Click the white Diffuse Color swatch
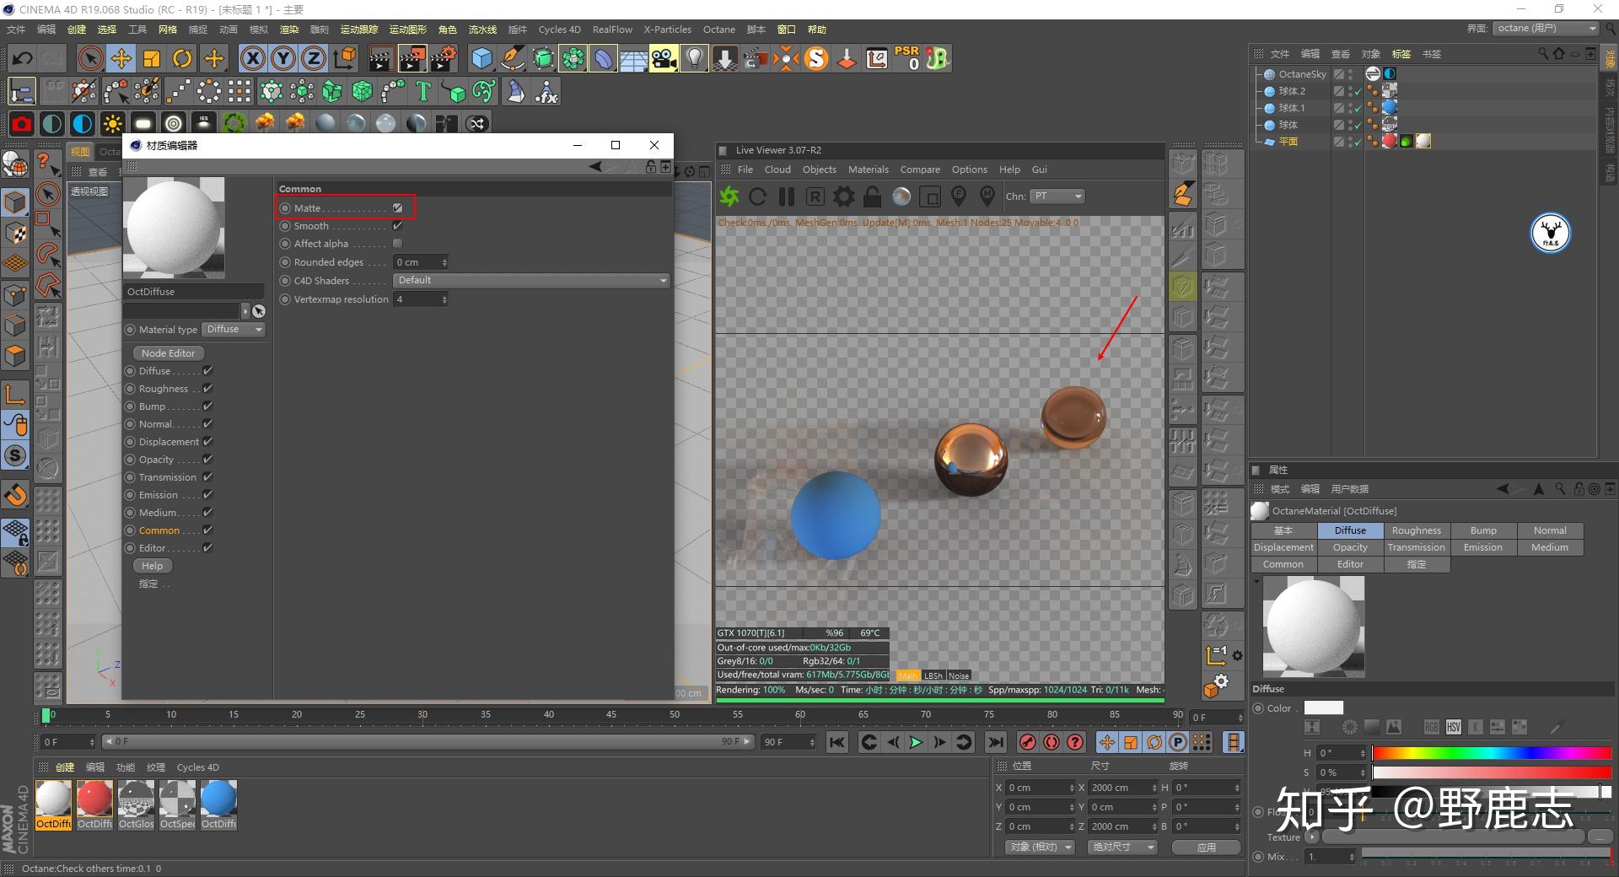Viewport: 1619px width, 877px height. 1323,708
